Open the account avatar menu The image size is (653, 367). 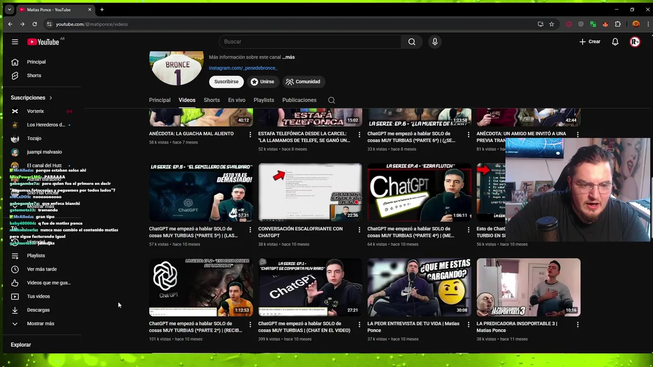click(635, 42)
